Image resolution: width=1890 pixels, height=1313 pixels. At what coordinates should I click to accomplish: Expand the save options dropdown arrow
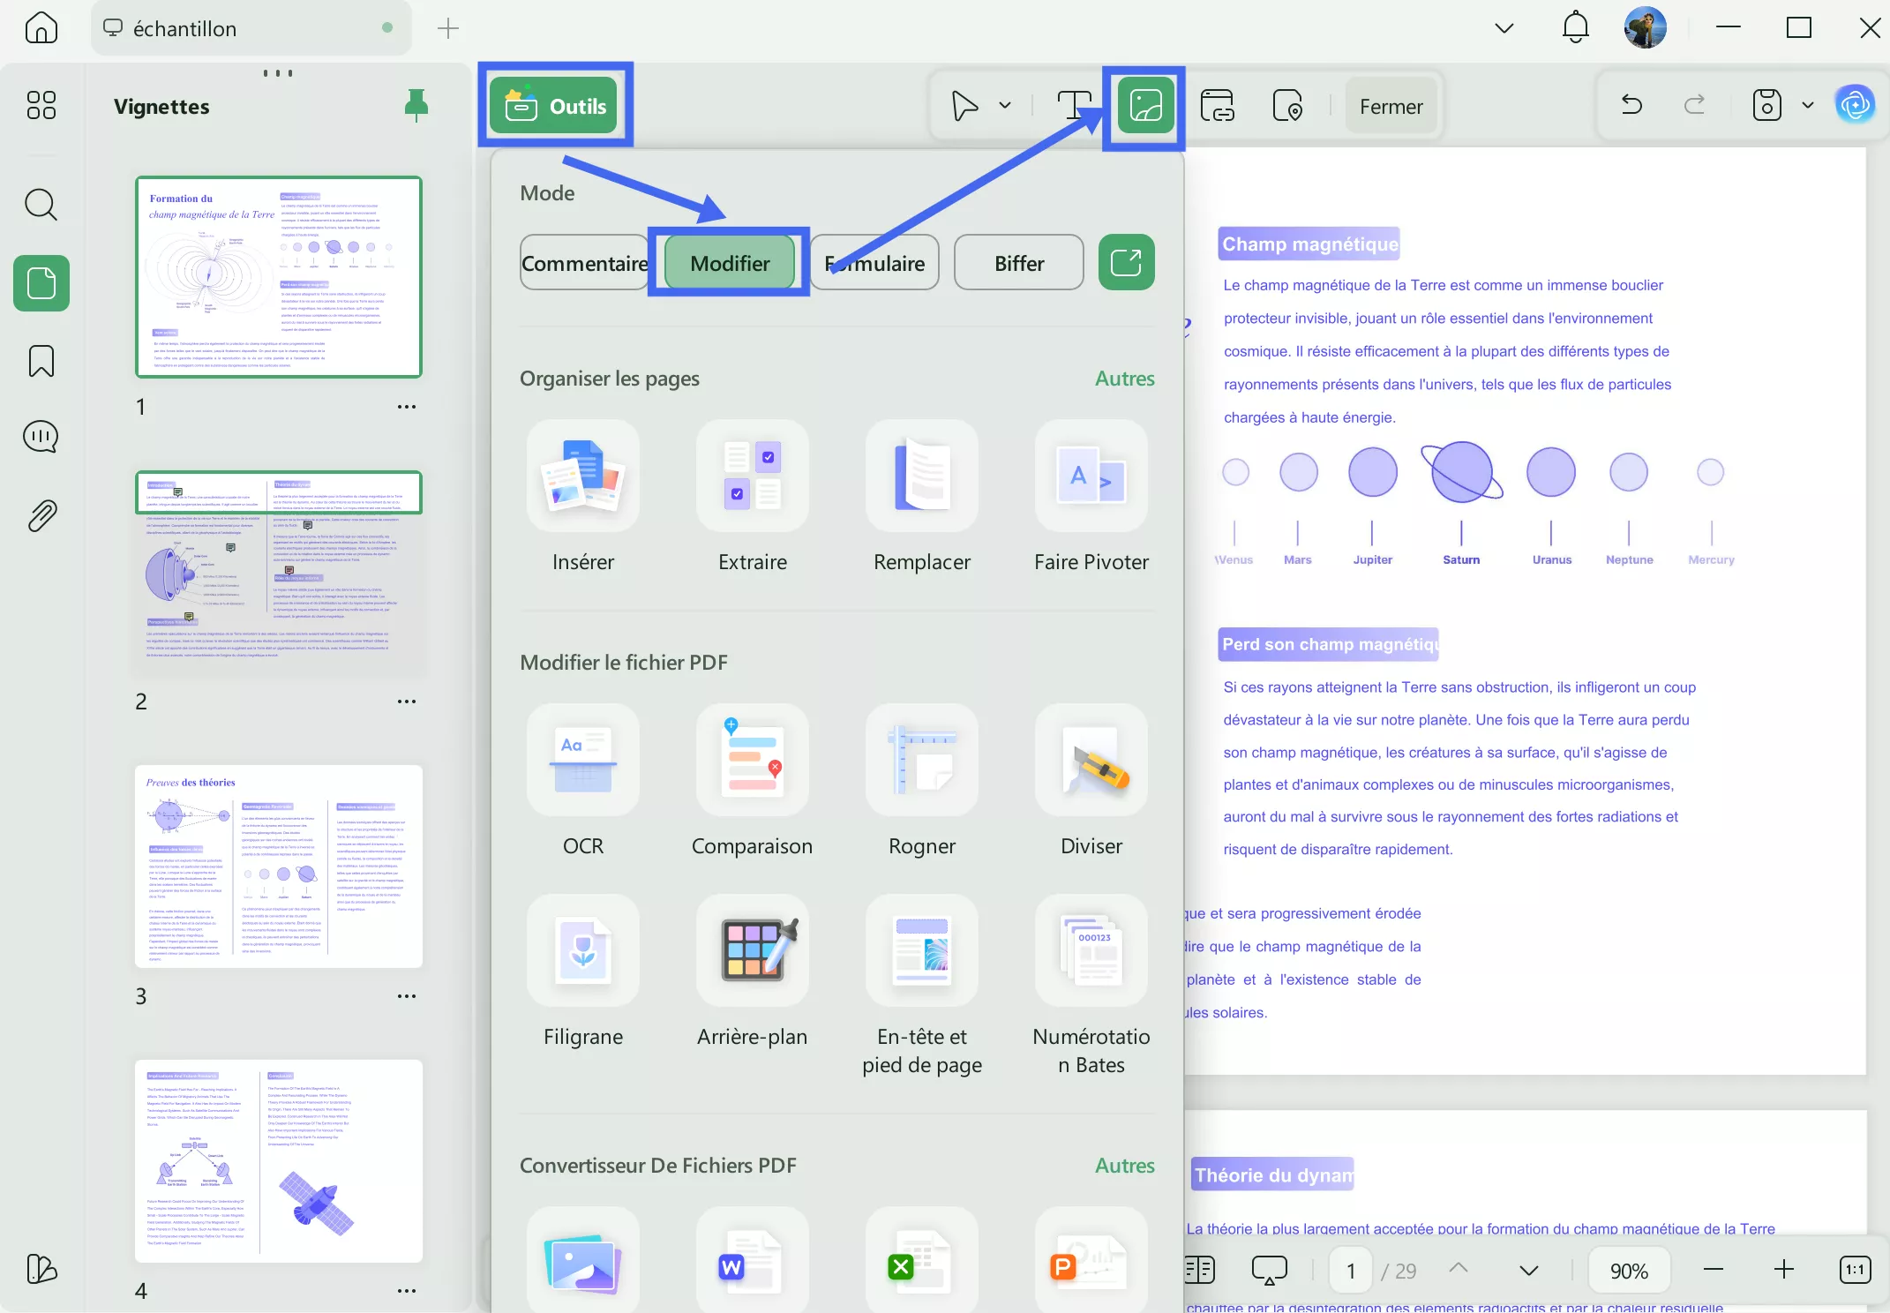[1807, 106]
